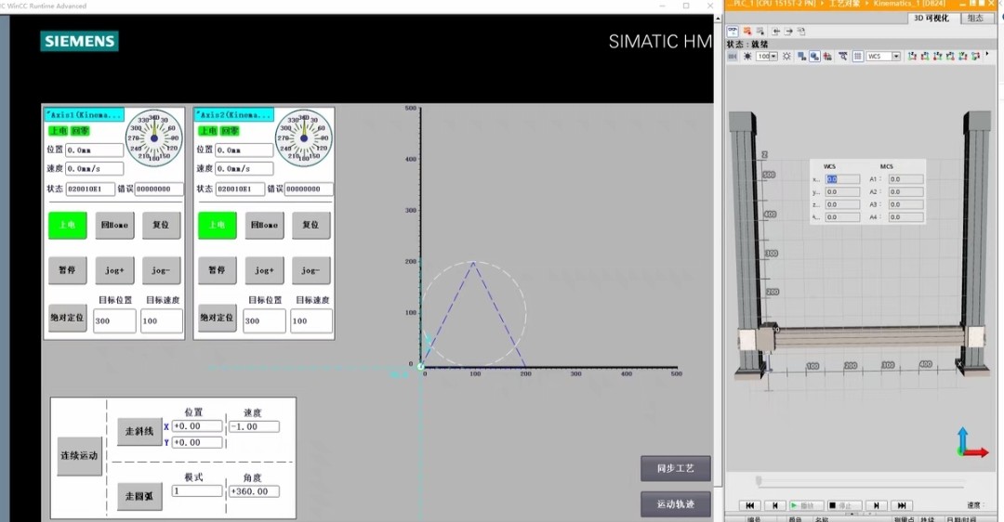The width and height of the screenshot is (1004, 522).
Task: Open the brightness 100 dropdown
Action: coord(774,57)
